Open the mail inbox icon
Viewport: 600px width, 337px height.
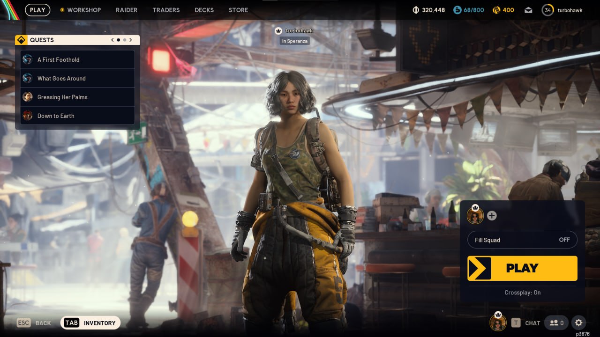pos(528,10)
